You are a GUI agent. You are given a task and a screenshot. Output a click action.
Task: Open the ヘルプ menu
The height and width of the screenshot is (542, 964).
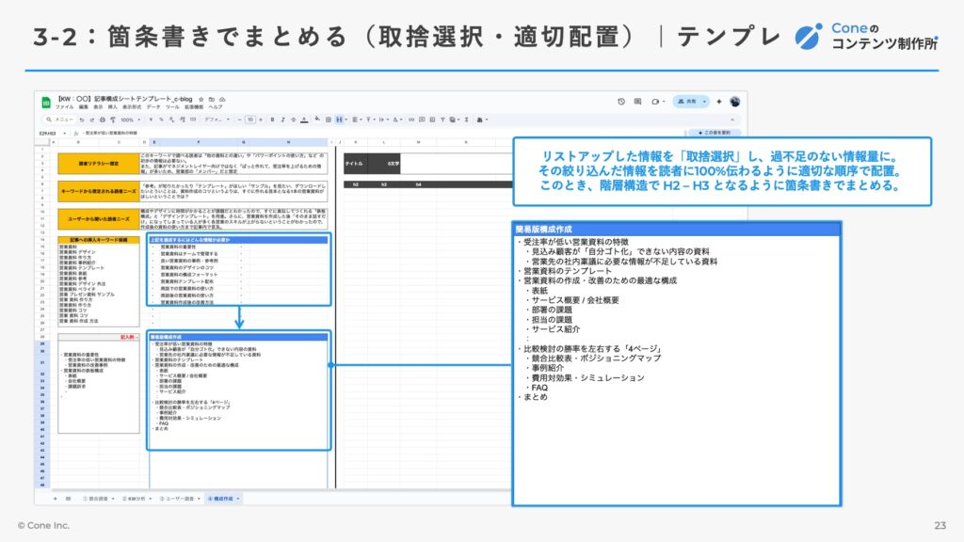pos(216,107)
